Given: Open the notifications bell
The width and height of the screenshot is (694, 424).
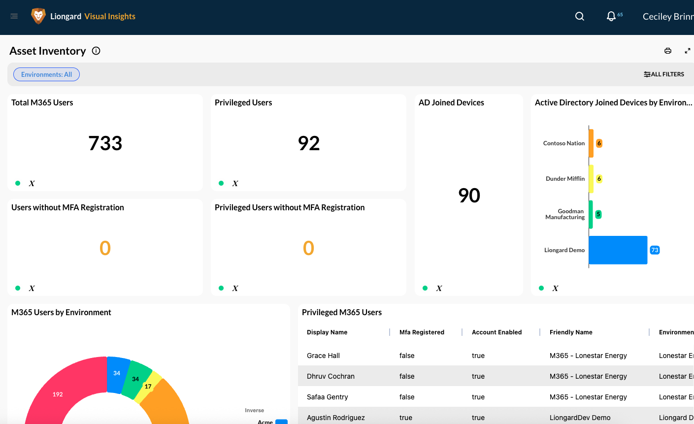Looking at the screenshot, I should click(x=611, y=16).
